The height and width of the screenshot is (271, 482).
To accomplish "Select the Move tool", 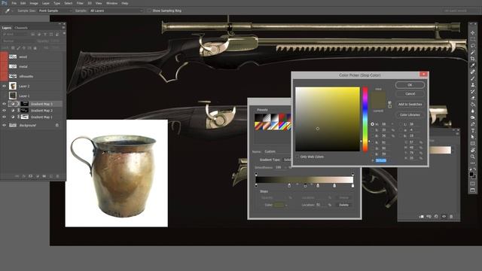I will [472, 33].
